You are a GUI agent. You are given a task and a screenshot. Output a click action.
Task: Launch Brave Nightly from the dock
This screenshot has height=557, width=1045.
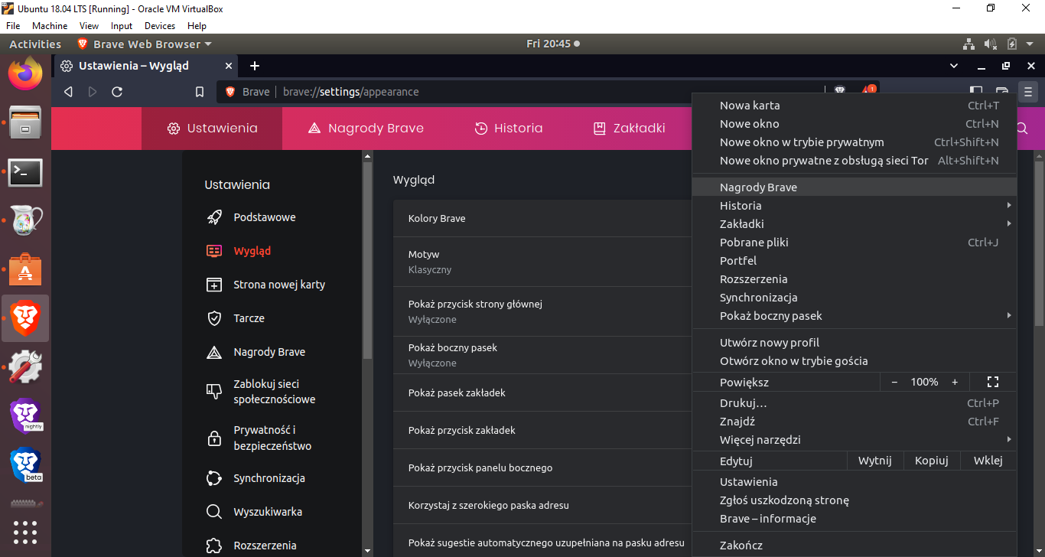25,415
